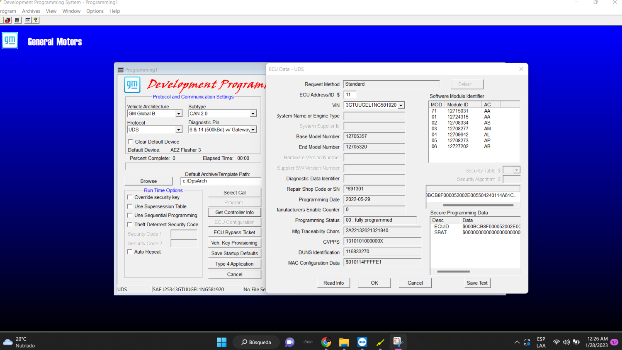Click the Default Archive path field
This screenshot has height=350, width=622.
pos(221,181)
